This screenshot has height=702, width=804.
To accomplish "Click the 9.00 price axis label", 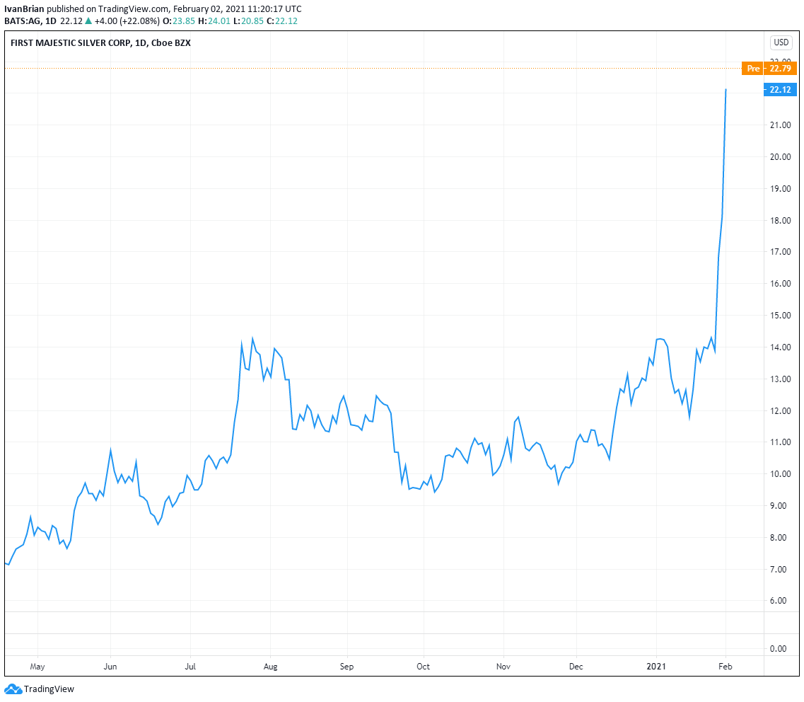I will click(779, 506).
